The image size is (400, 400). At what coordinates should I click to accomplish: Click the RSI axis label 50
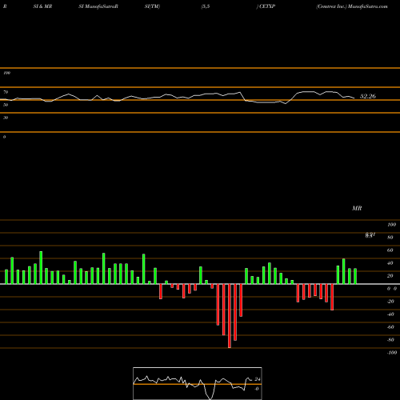6,105
